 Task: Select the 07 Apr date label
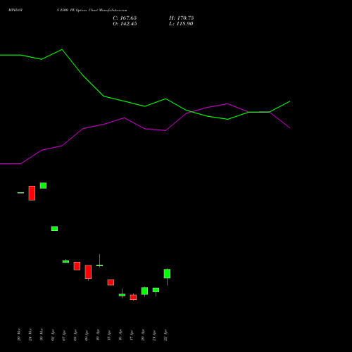pos(64,334)
